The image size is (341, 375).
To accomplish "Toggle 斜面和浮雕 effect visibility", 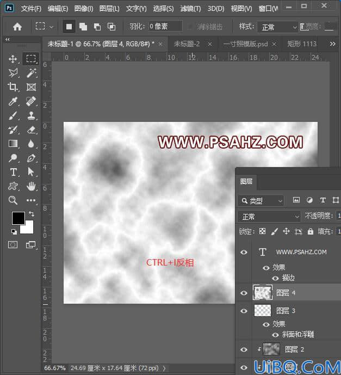I will point(275,335).
